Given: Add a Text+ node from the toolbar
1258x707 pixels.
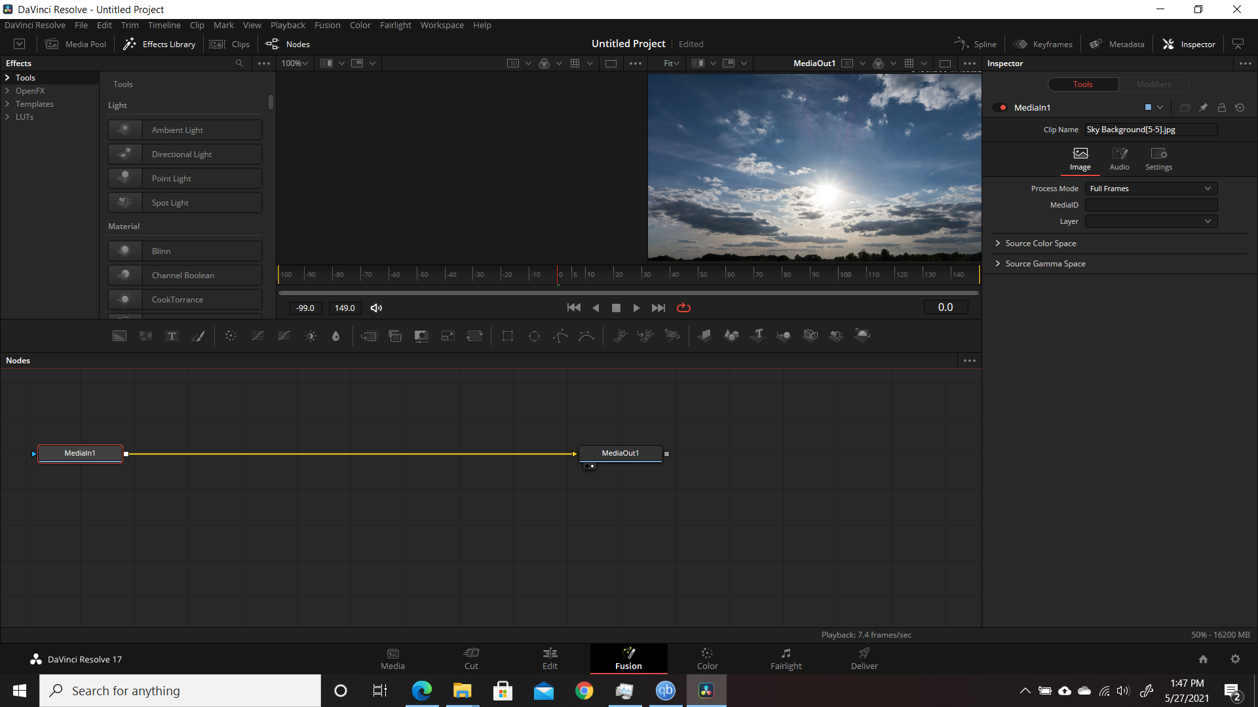Looking at the screenshot, I should tap(172, 336).
